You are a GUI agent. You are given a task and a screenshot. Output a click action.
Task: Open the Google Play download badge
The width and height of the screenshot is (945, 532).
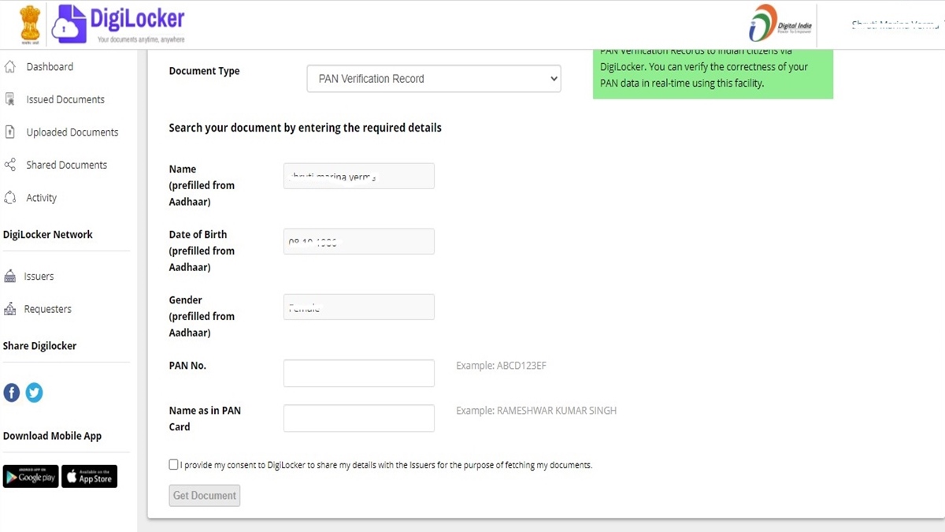(31, 477)
